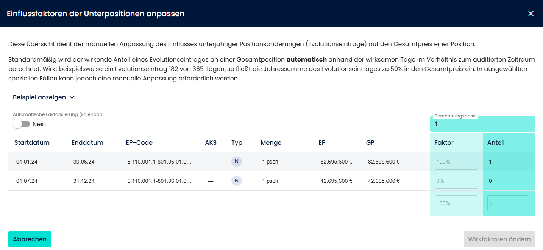Click the Anteil value in the first row

click(490, 162)
